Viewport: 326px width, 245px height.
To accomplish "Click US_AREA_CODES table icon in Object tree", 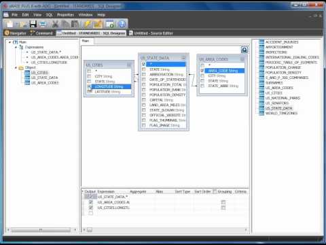I will coord(27,82).
